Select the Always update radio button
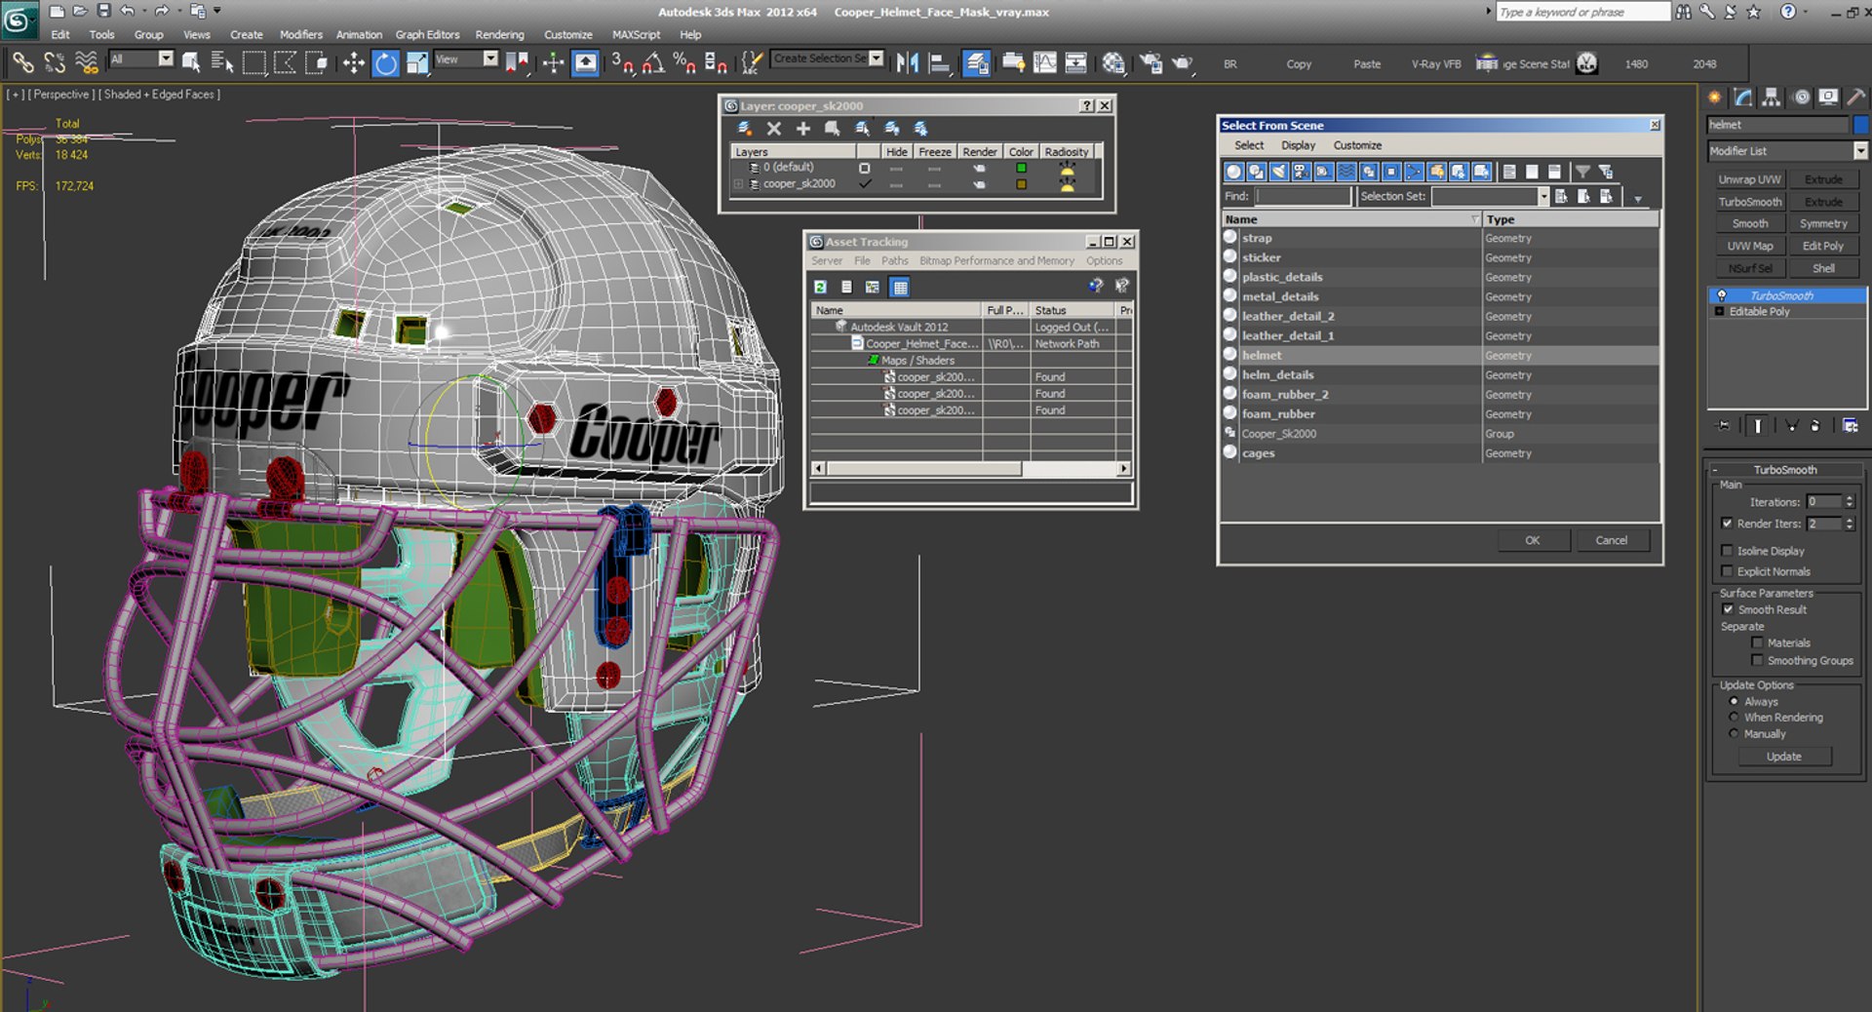1872x1012 pixels. (x=1734, y=701)
